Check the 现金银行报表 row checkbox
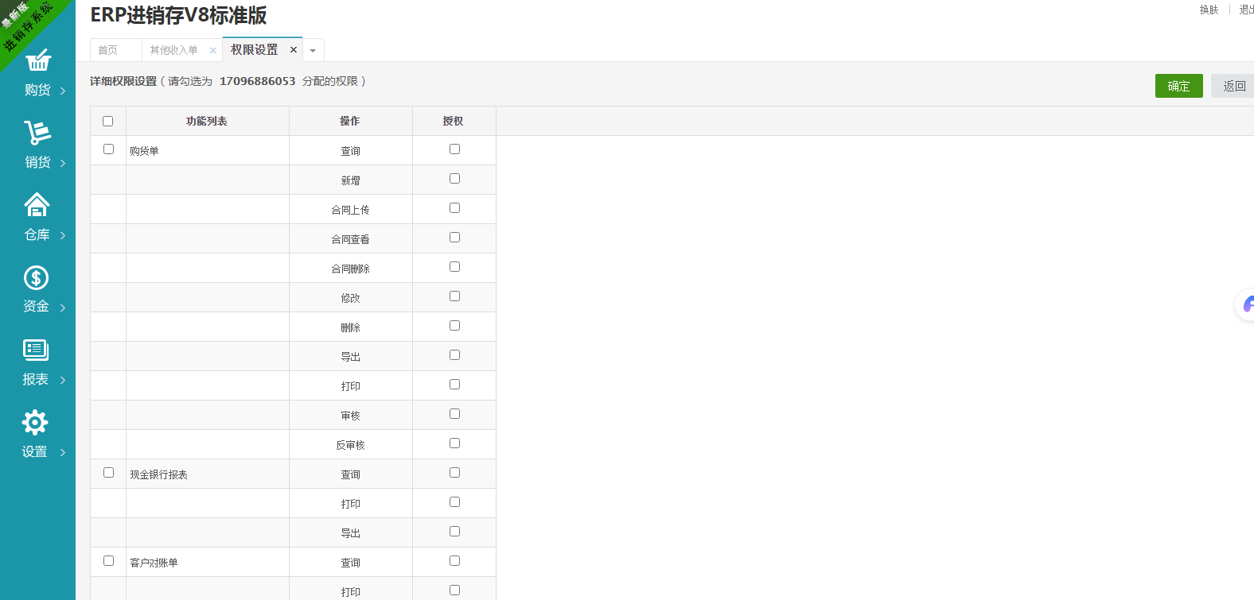Viewport: 1254px width, 600px height. coord(109,473)
